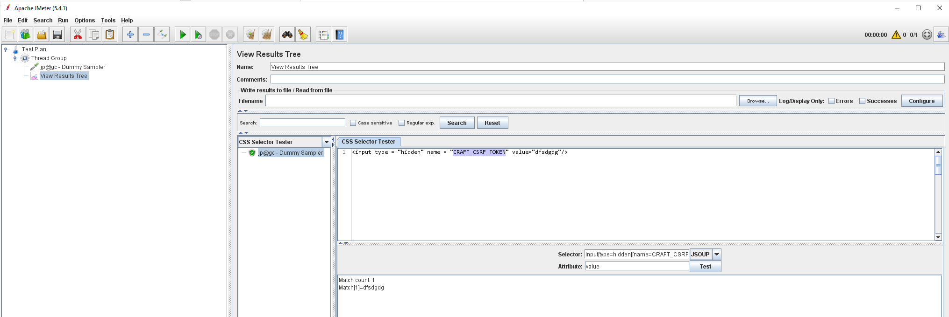This screenshot has height=317, width=949.
Task: Click the split arrows above the Search bar
Action: [243, 111]
